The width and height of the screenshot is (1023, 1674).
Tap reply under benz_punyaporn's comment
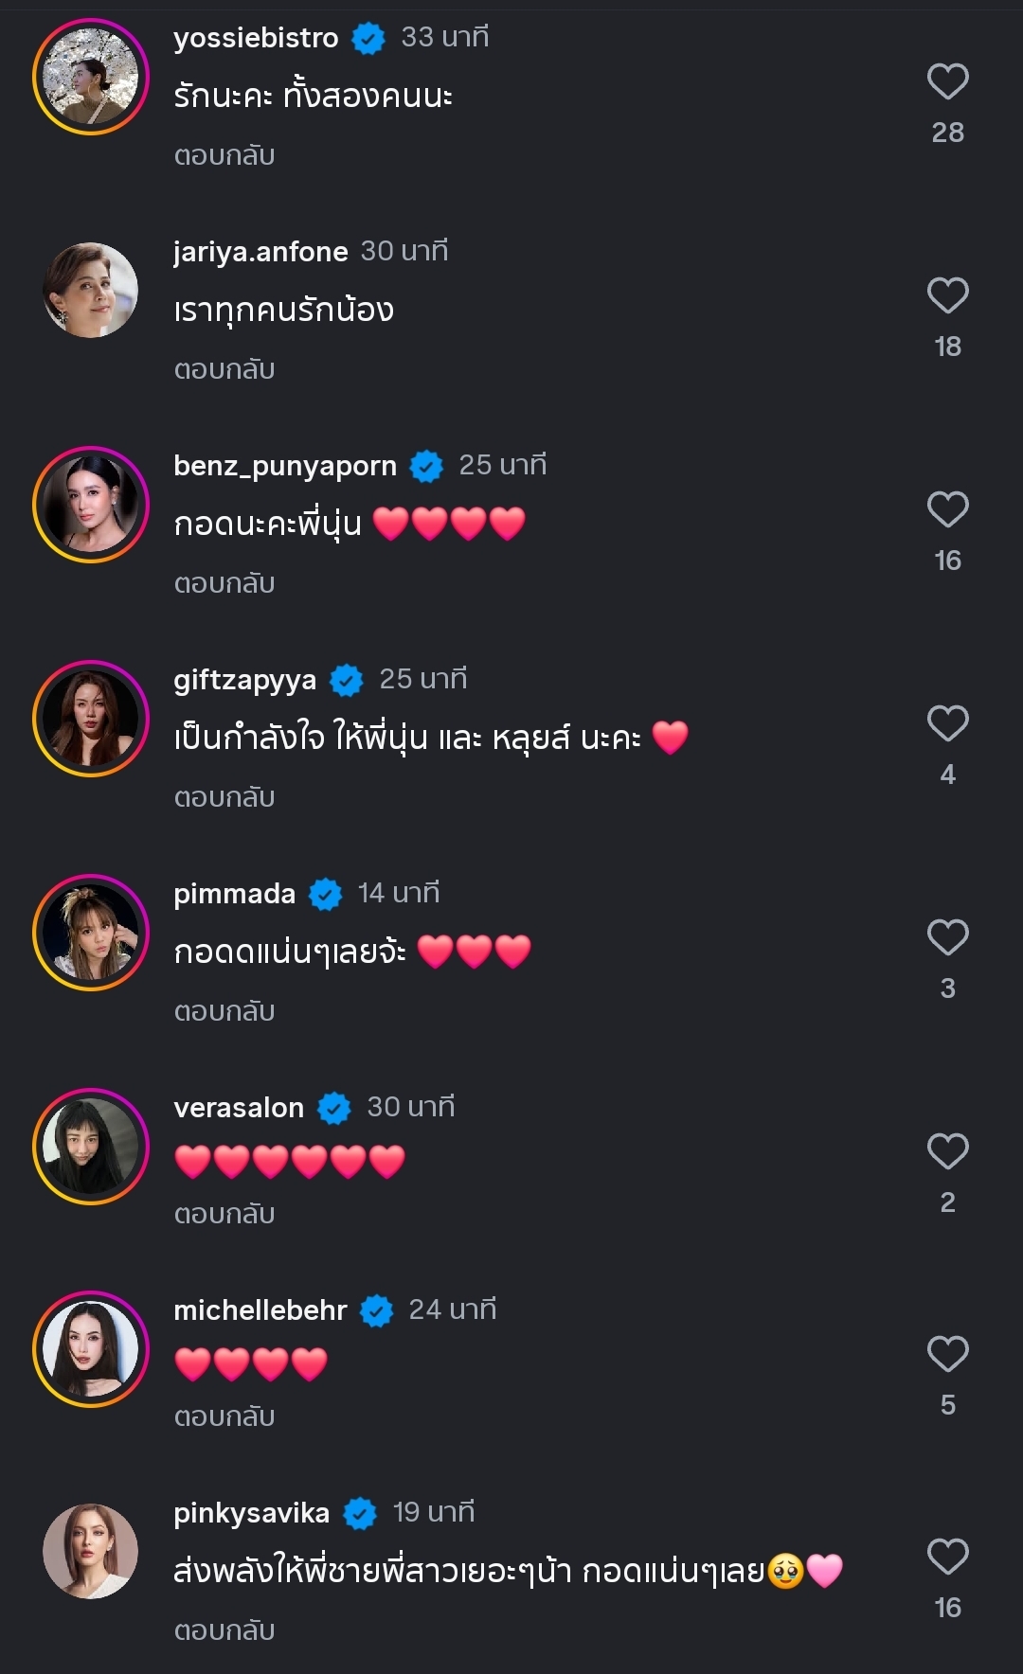(x=224, y=583)
